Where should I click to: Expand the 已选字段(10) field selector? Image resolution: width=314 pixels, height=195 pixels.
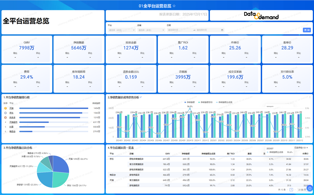(301, 148)
